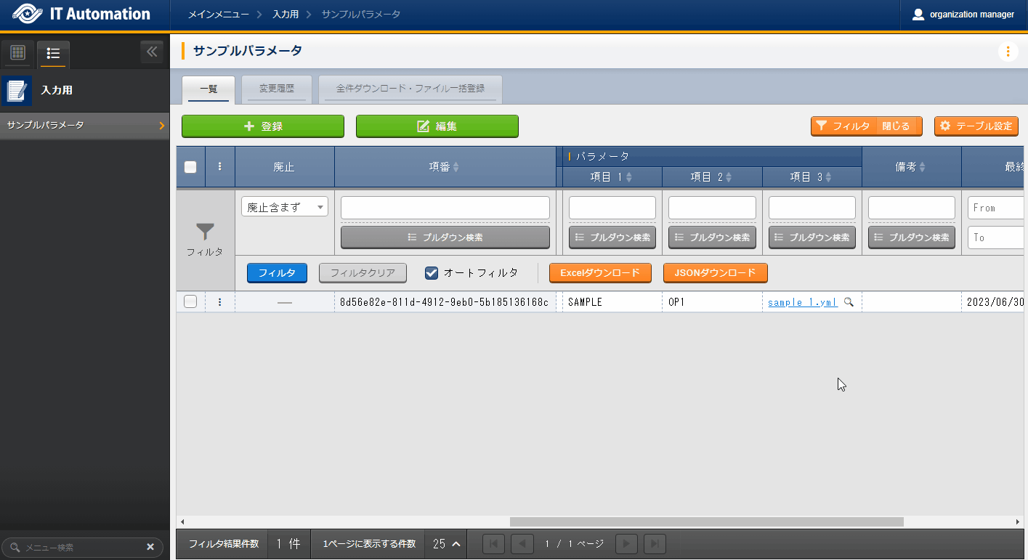
Task: Open row action menu for SAMPLE row
Action: coord(220,302)
